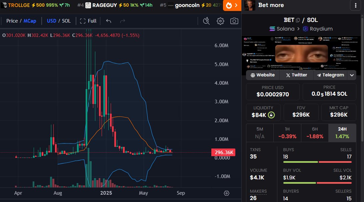Viewport: 364px width, 202px height.
Task: Undo the last chart action
Action: pos(109,21)
